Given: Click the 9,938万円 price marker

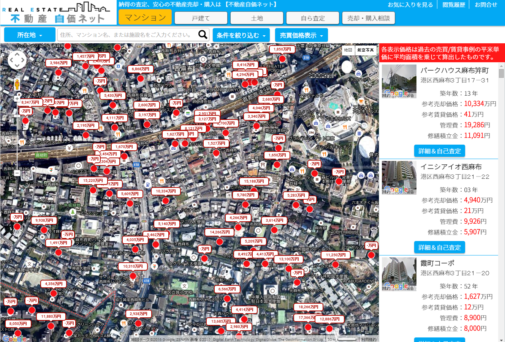Looking at the screenshot, I should [44, 221].
